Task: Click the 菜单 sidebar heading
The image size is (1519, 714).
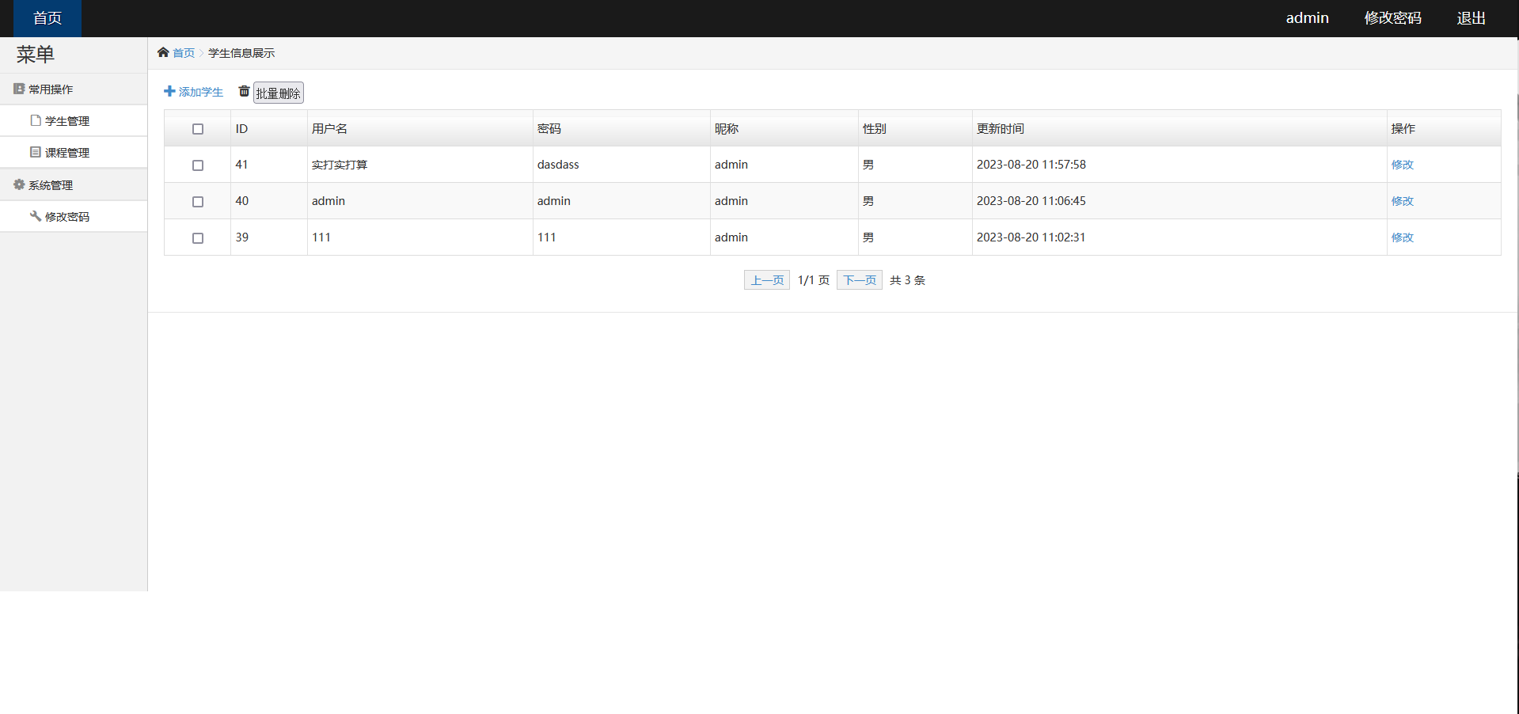Action: pyautogui.click(x=36, y=55)
